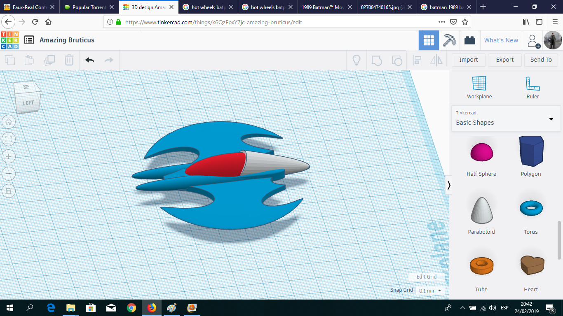Click the browser Home button
The width and height of the screenshot is (563, 316).
click(48, 22)
